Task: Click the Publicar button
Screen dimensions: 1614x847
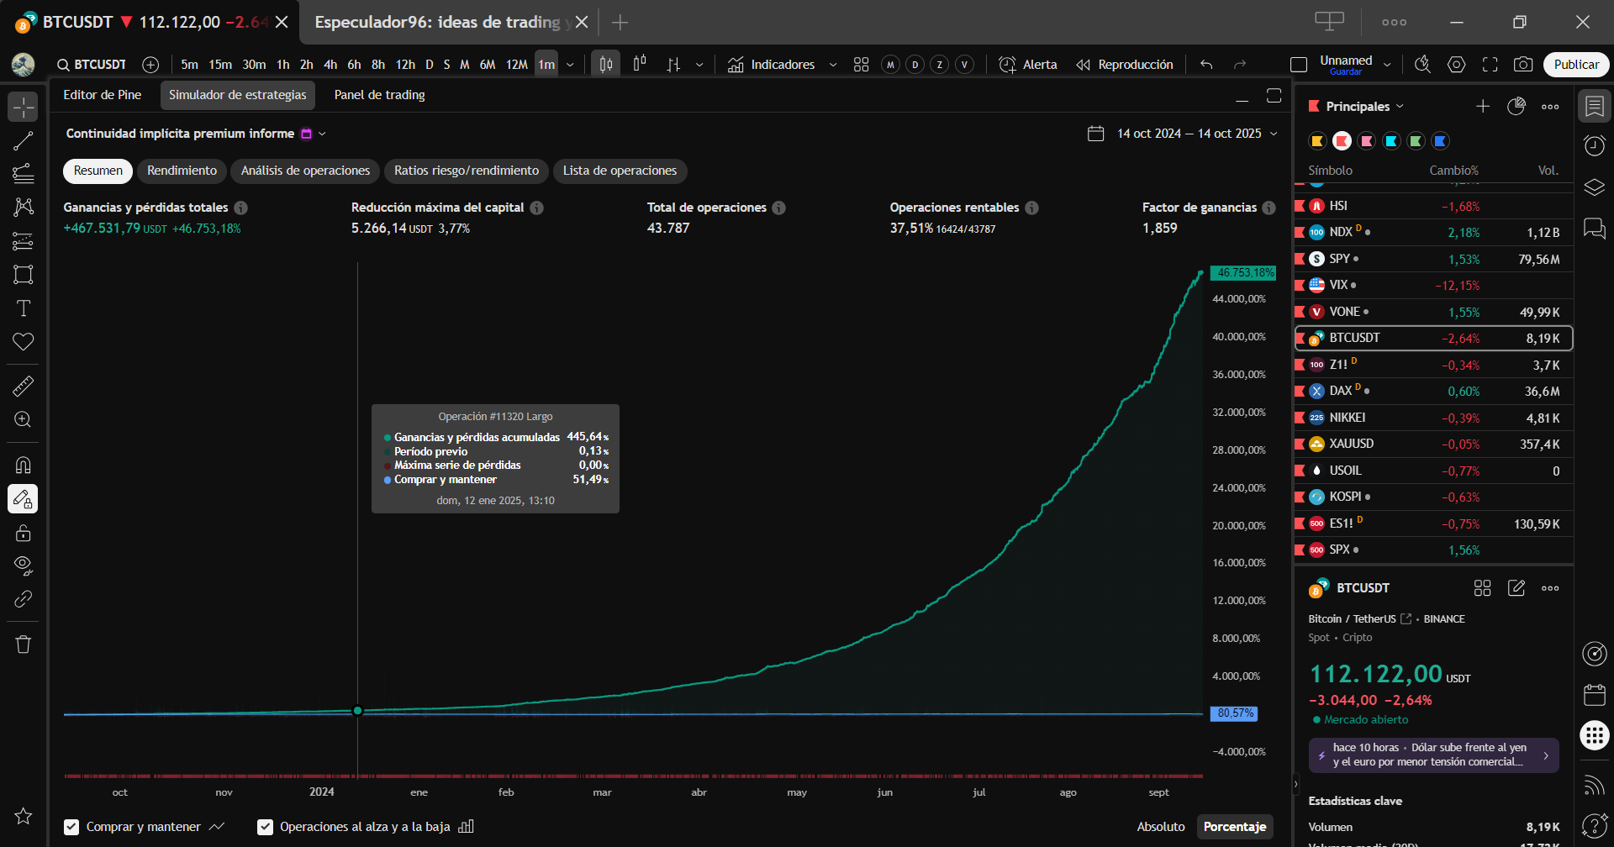Action: [x=1575, y=65]
